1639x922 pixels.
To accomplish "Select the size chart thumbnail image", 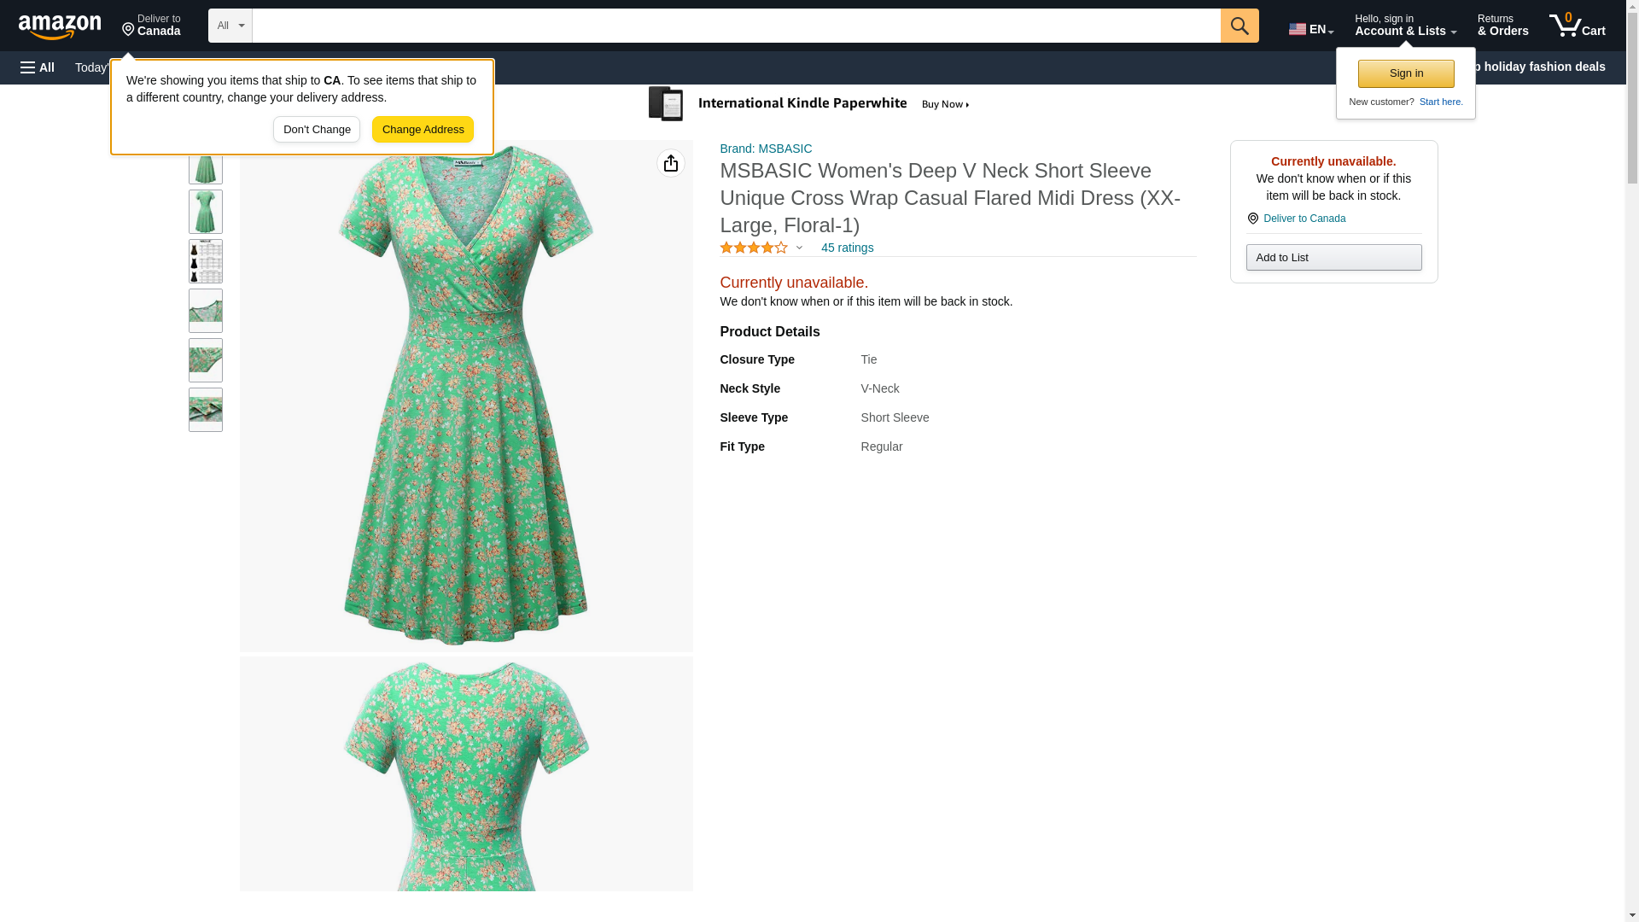I will tap(205, 261).
